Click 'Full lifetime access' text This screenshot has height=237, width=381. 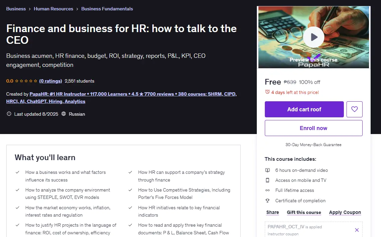pyautogui.click(x=295, y=191)
